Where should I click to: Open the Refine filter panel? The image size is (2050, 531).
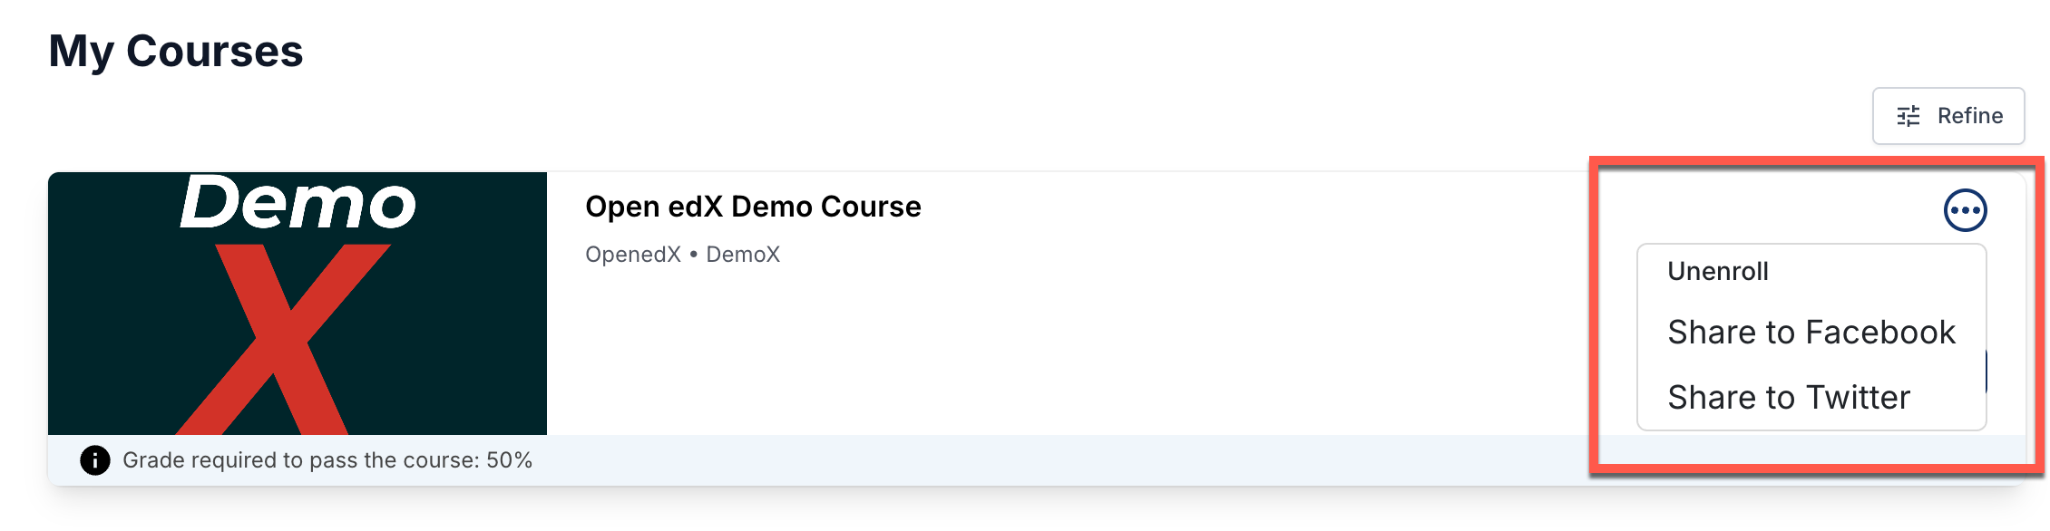(1947, 116)
